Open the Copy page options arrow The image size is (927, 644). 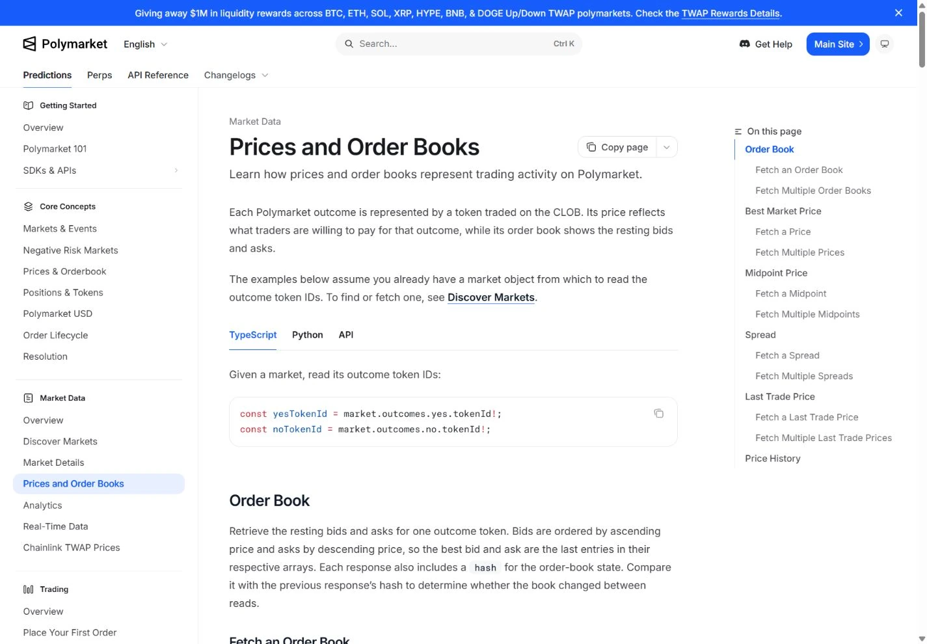tap(667, 147)
